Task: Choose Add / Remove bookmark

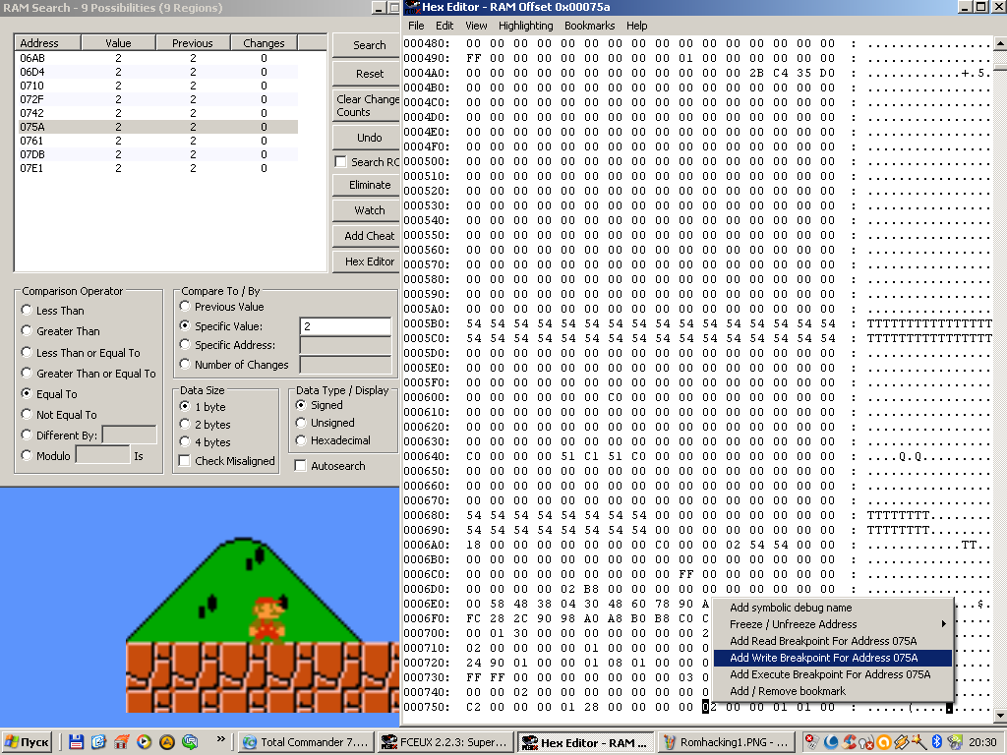Action: [x=832, y=691]
